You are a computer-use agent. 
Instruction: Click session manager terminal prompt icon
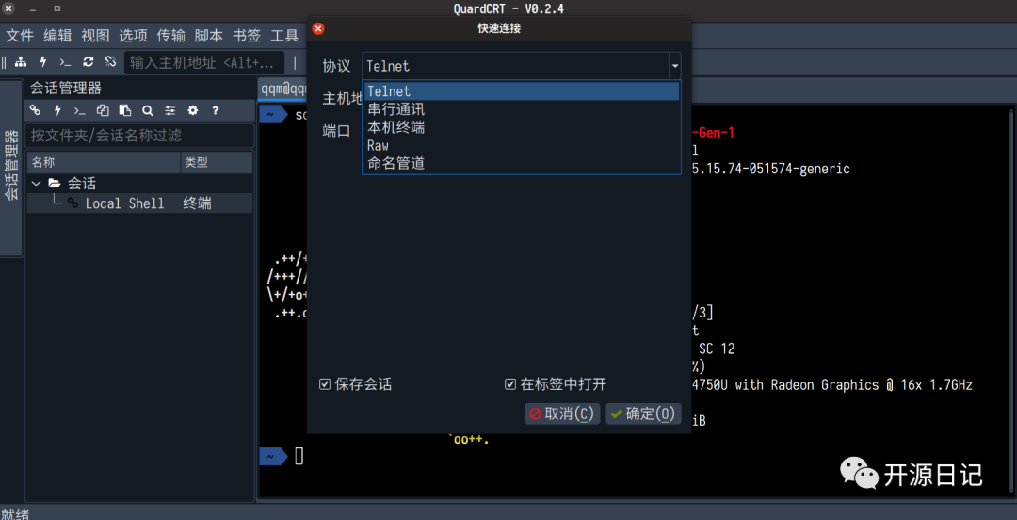tap(80, 111)
